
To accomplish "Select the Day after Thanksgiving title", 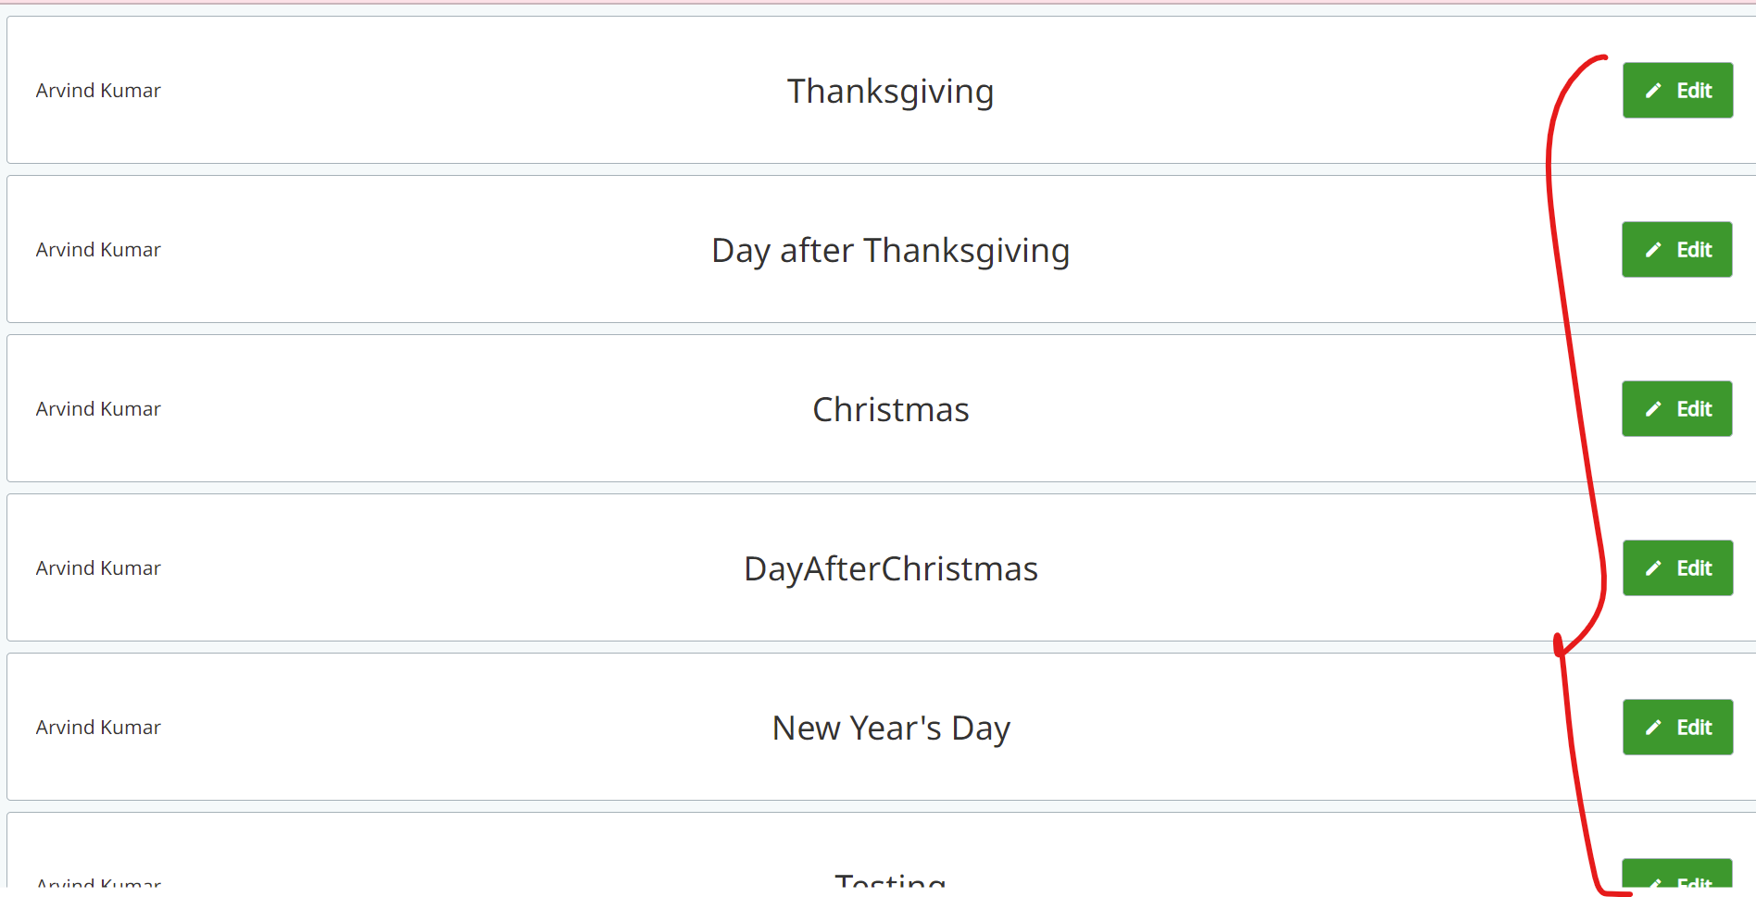I will point(890,251).
